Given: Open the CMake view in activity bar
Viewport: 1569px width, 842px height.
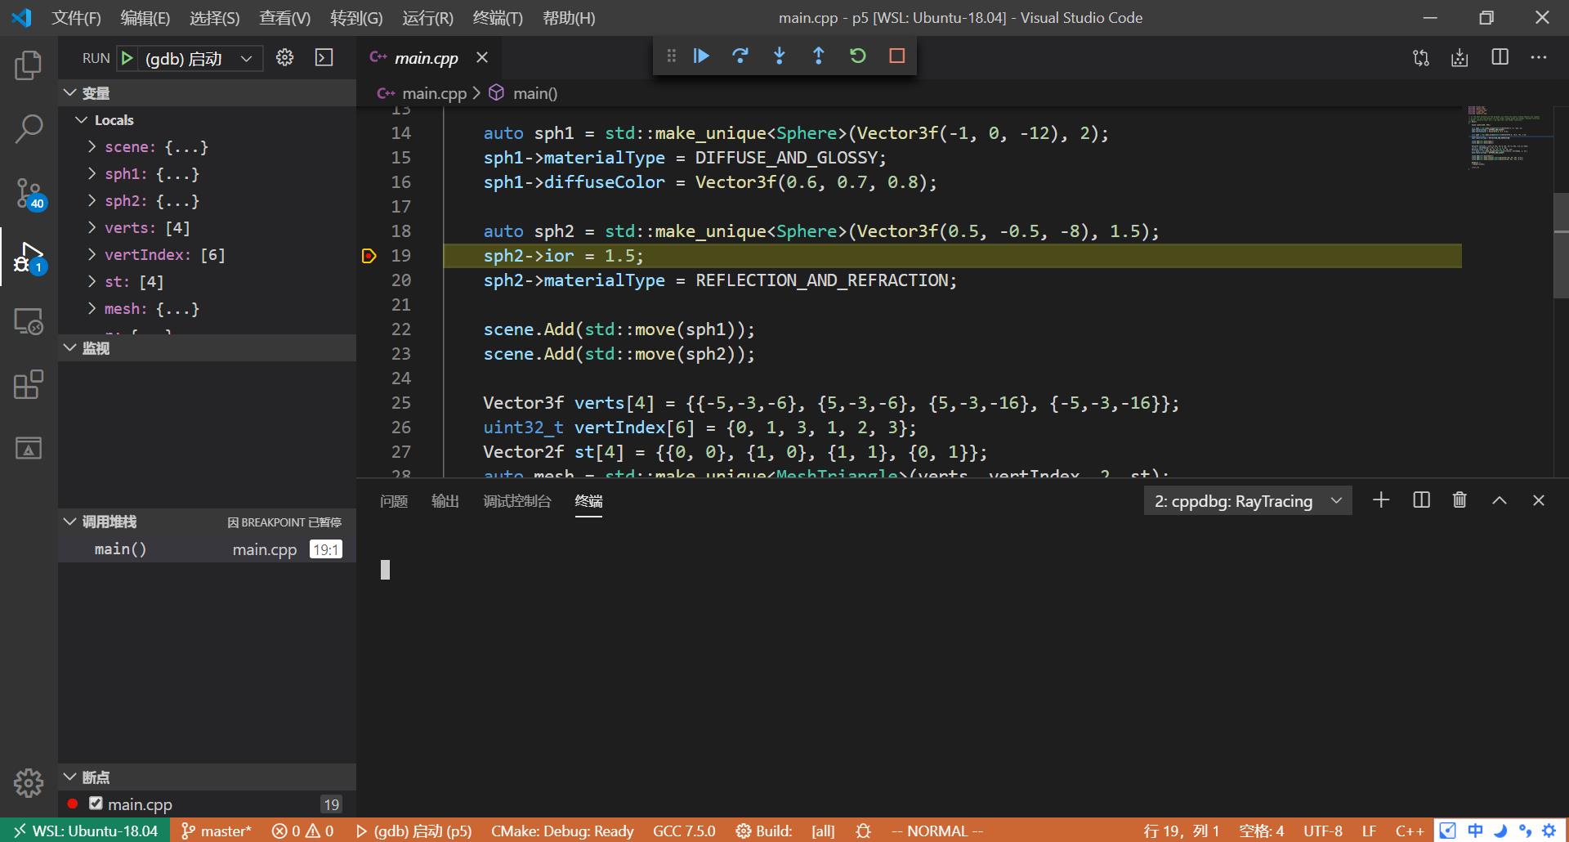Looking at the screenshot, I should tap(29, 448).
